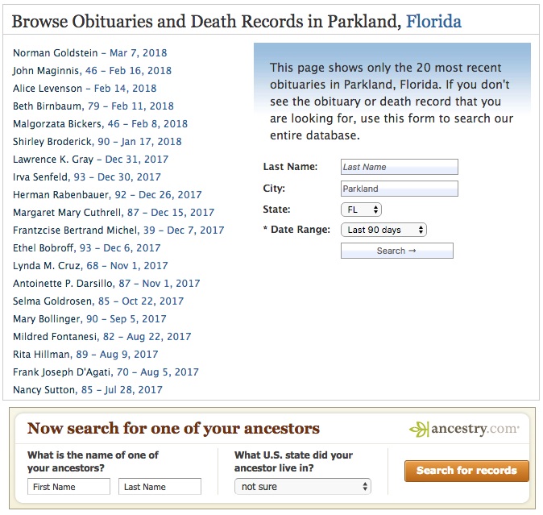Focus the ancestor First Name field

coord(68,487)
